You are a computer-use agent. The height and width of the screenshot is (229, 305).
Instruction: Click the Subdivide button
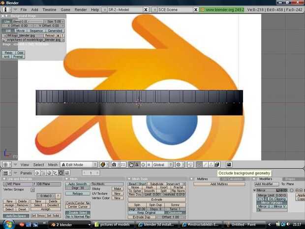157,184
